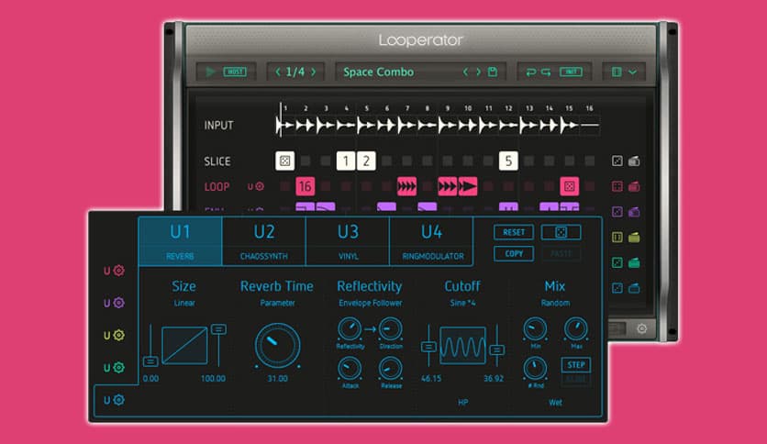Toggle the STEP button in Mix section

576,365
